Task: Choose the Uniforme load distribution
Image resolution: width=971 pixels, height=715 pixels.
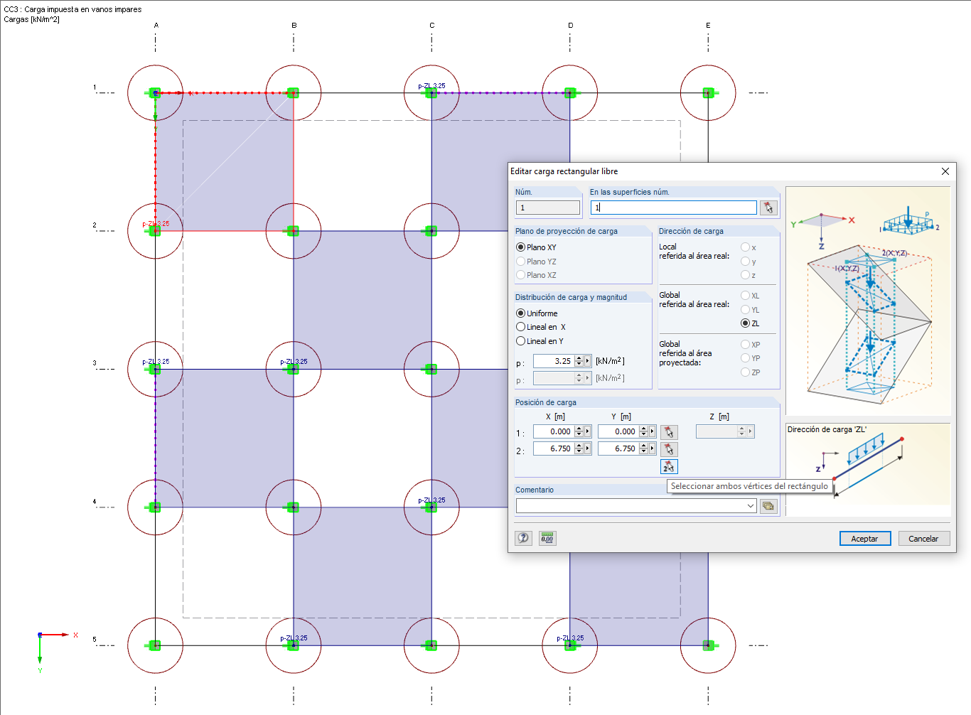Action: point(520,313)
